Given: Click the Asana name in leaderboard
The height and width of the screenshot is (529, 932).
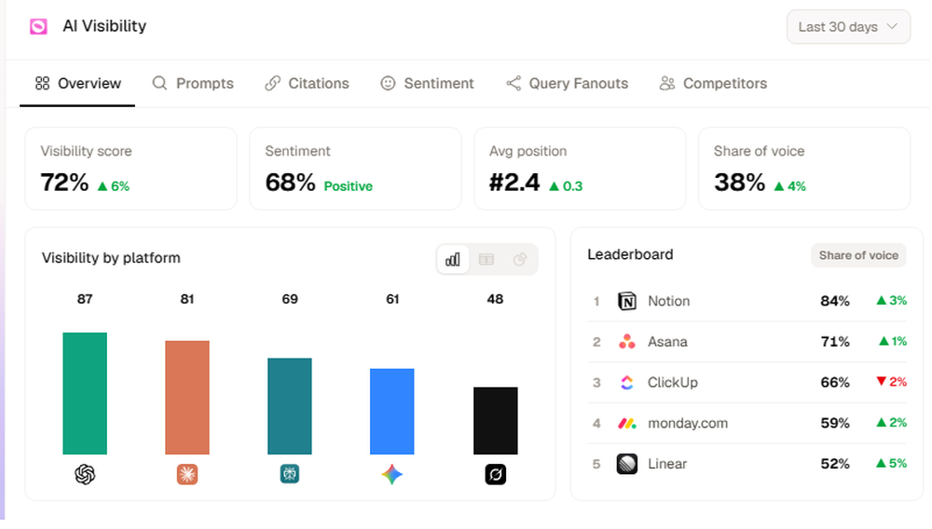Looking at the screenshot, I should coord(667,342).
